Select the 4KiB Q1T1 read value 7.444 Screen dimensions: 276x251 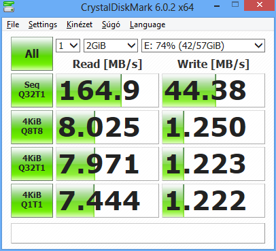point(107,201)
